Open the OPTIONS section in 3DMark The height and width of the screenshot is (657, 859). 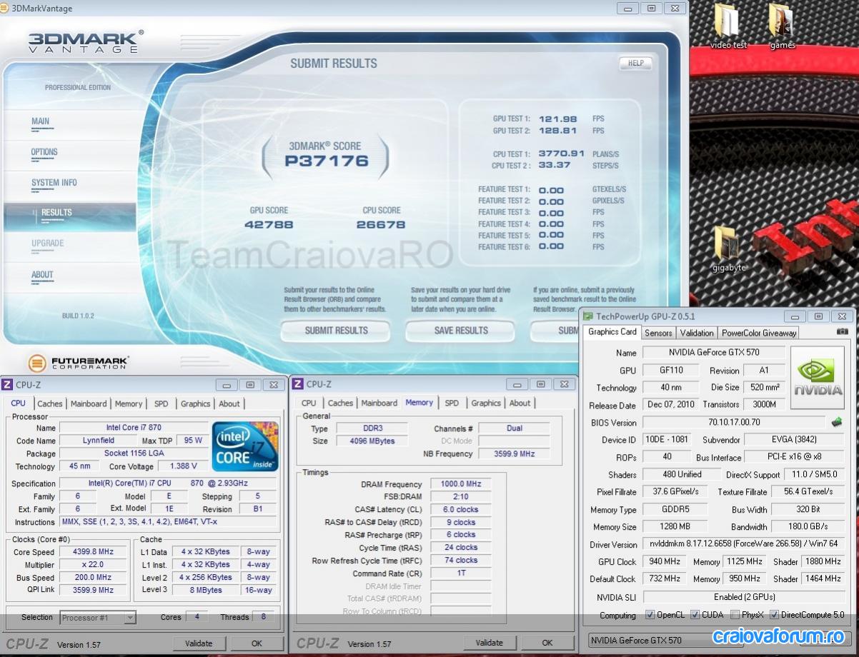(x=44, y=152)
